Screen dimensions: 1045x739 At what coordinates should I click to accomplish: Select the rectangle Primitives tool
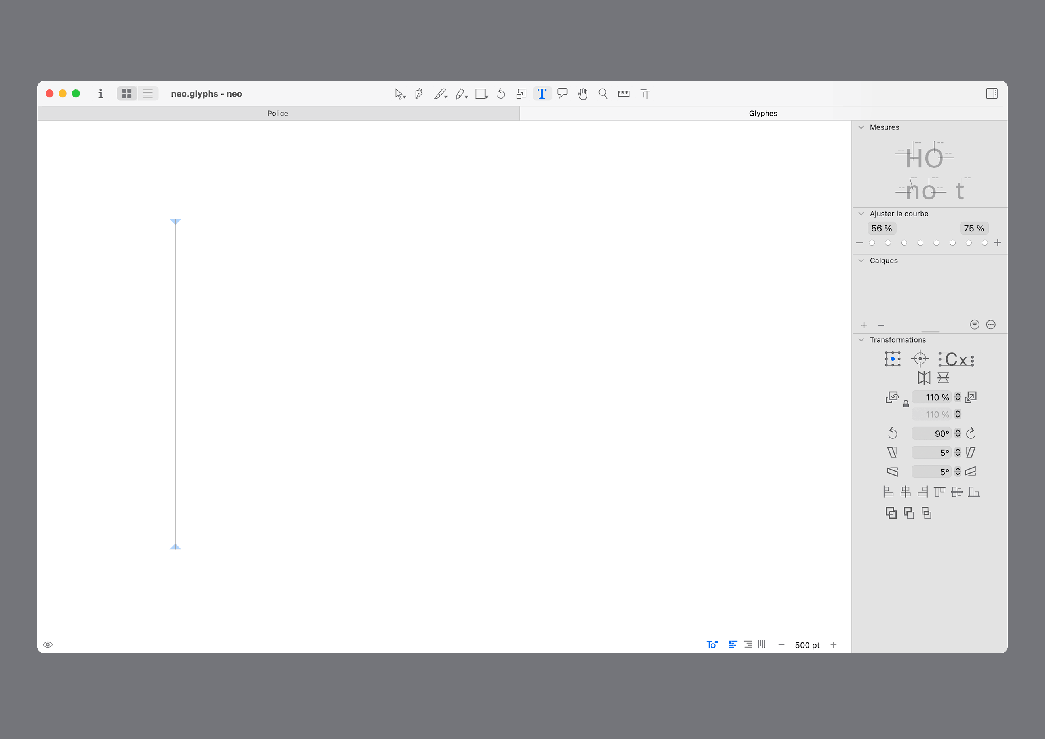click(481, 94)
